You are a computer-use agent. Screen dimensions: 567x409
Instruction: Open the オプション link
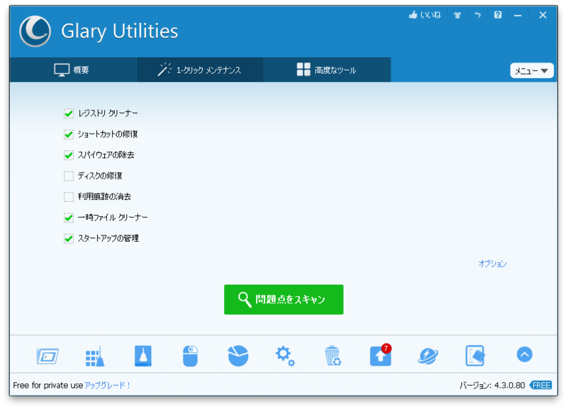tap(493, 264)
